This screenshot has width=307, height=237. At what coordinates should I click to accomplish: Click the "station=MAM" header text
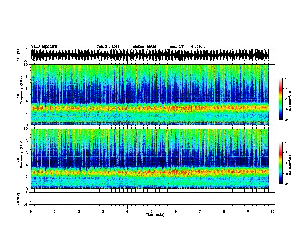pyautogui.click(x=145, y=46)
